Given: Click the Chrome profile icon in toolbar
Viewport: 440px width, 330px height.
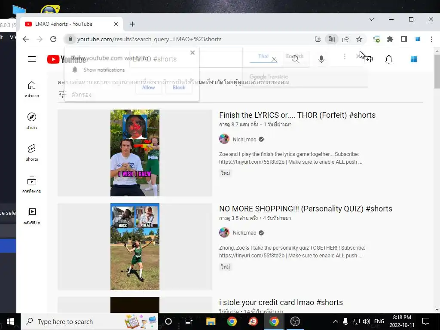Looking at the screenshot, I should [418, 39].
